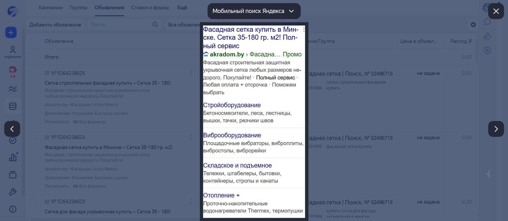Open the Стройоборудование quick link

tap(232, 105)
